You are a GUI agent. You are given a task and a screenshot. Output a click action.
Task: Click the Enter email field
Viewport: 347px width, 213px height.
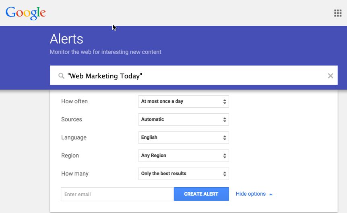point(117,194)
